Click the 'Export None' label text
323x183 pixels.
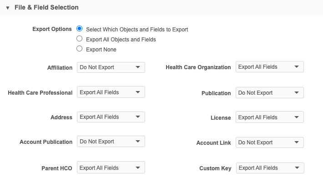click(x=101, y=50)
